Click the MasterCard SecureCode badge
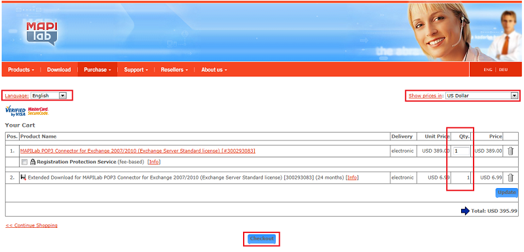524x252 pixels. pyautogui.click(x=38, y=111)
